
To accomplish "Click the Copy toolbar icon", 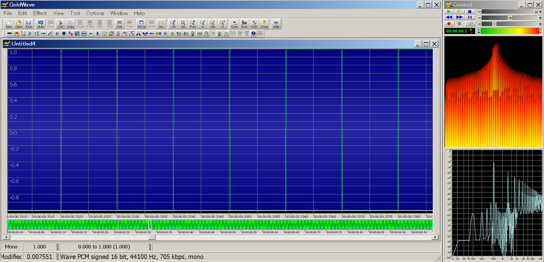I will (x=70, y=24).
